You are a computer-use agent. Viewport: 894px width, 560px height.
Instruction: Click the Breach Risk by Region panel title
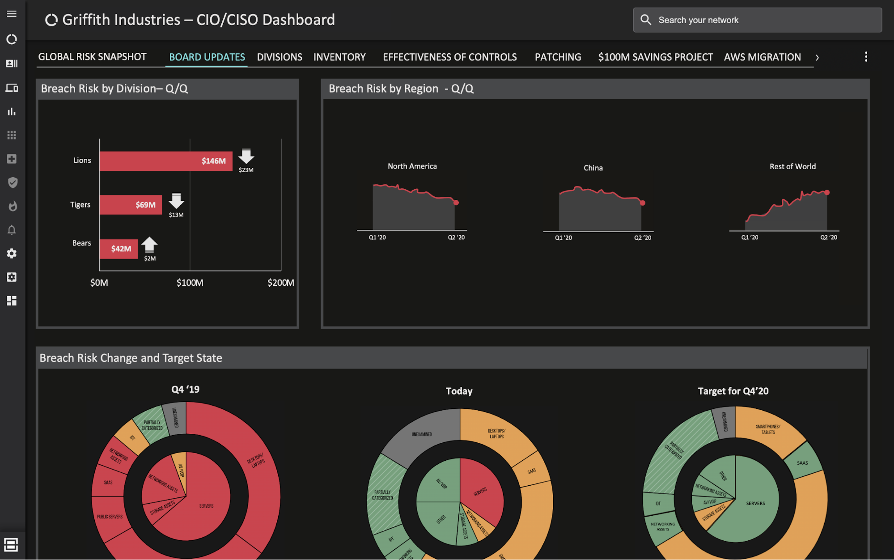401,89
